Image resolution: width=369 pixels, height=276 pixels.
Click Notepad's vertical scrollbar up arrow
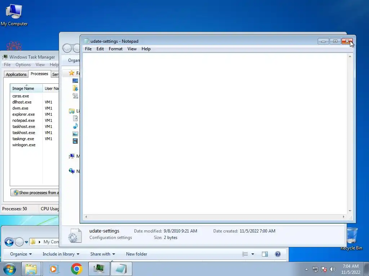[x=350, y=56]
